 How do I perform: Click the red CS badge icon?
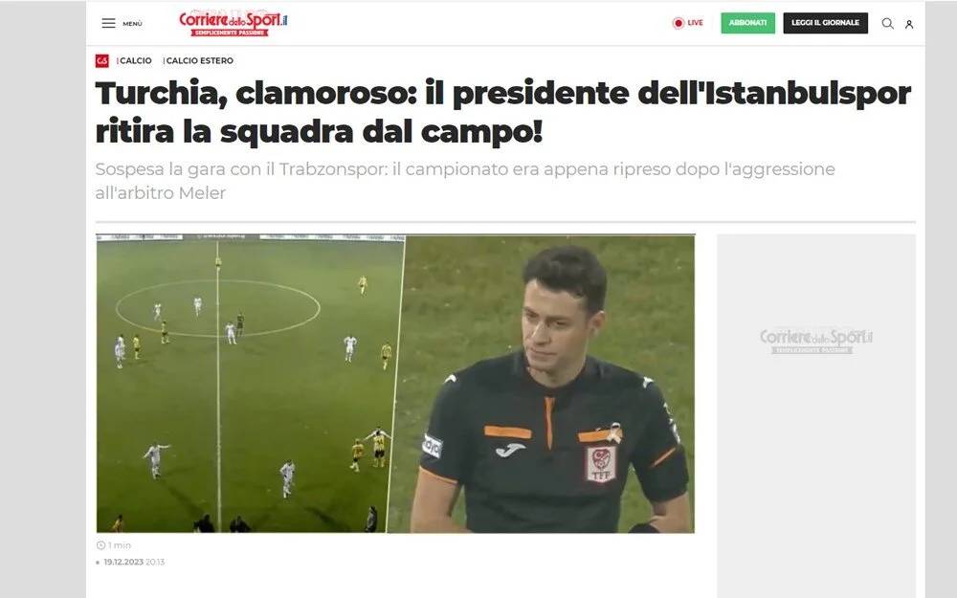point(102,60)
